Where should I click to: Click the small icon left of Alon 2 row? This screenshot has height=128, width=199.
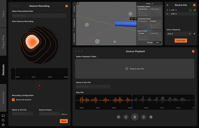(167, 14)
